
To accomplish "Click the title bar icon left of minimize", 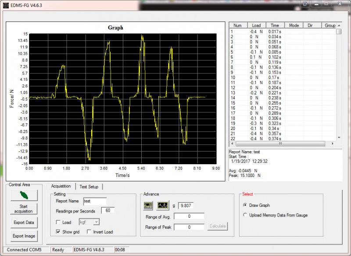I will click(x=305, y=4).
